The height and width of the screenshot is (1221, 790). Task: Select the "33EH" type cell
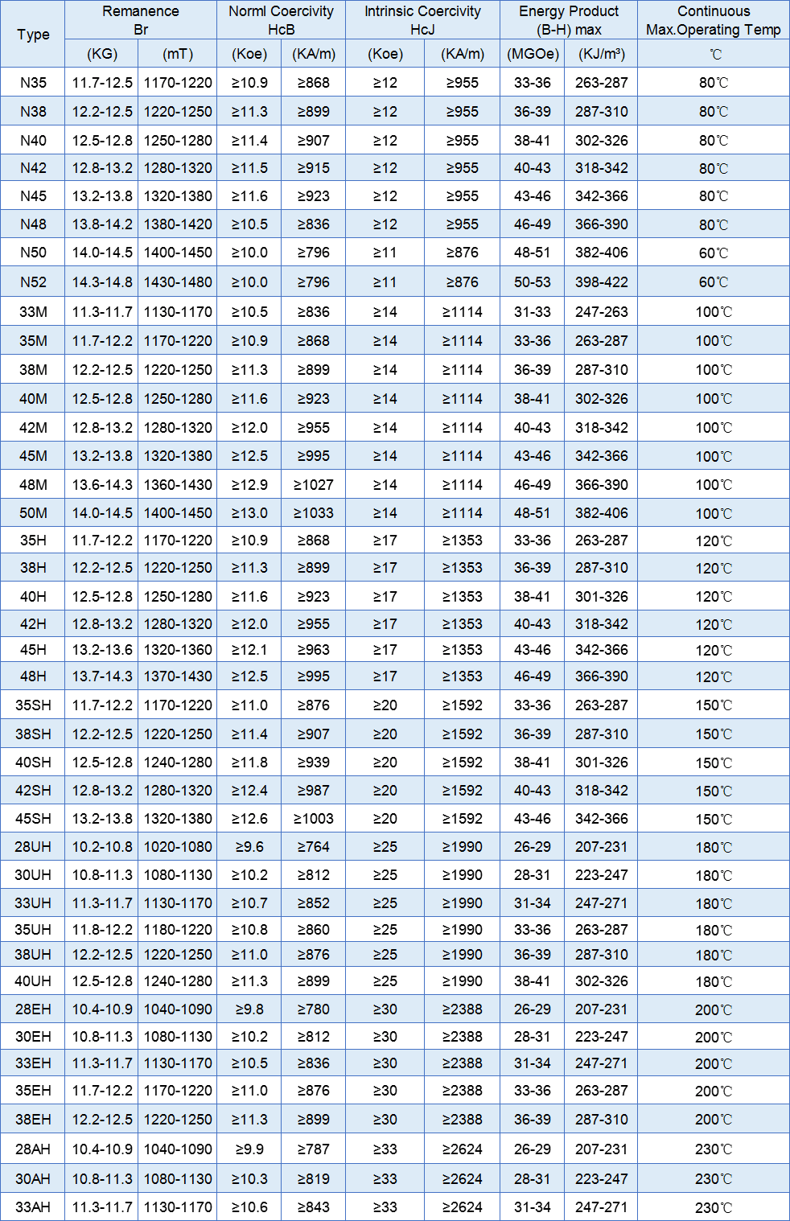33,1063
